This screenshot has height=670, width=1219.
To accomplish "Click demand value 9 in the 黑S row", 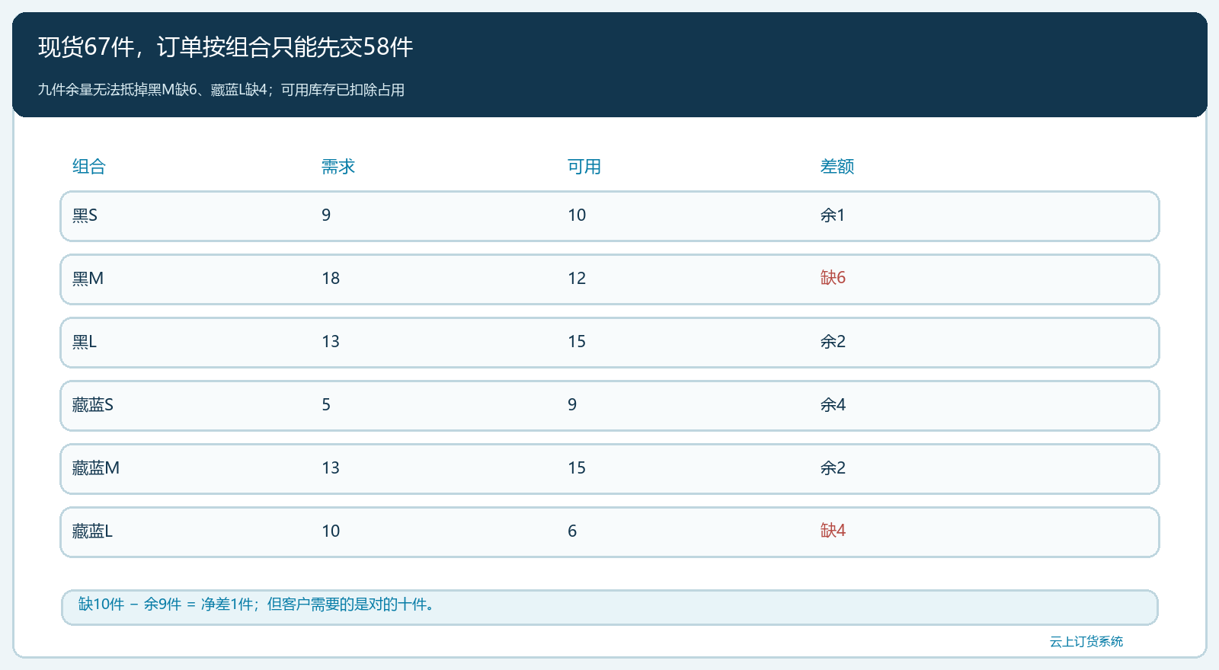I will (326, 215).
